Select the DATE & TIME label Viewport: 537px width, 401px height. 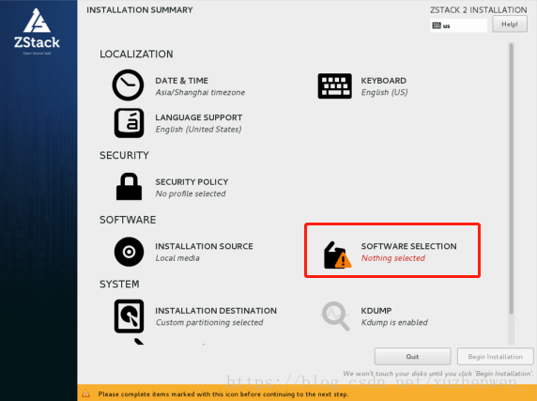[181, 81]
